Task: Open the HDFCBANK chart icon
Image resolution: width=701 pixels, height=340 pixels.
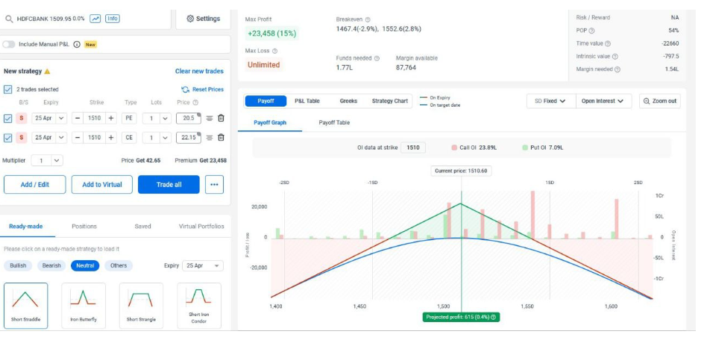Action: pyautogui.click(x=95, y=18)
